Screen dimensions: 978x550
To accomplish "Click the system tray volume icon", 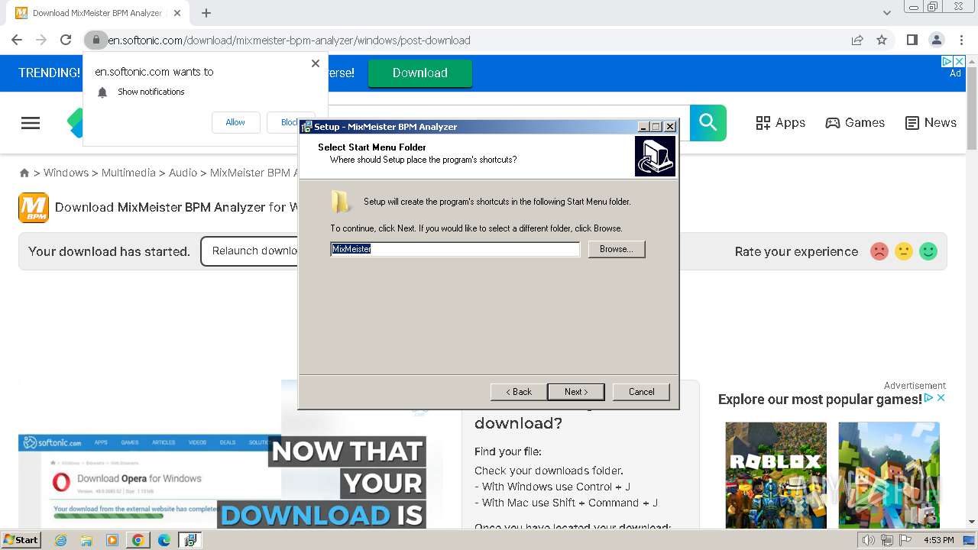I will pyautogui.click(x=869, y=540).
